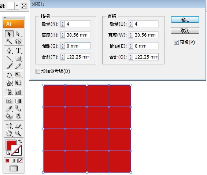Click 直欄 數量(U) stepper arrows
The image size is (207, 175).
[x=130, y=24]
